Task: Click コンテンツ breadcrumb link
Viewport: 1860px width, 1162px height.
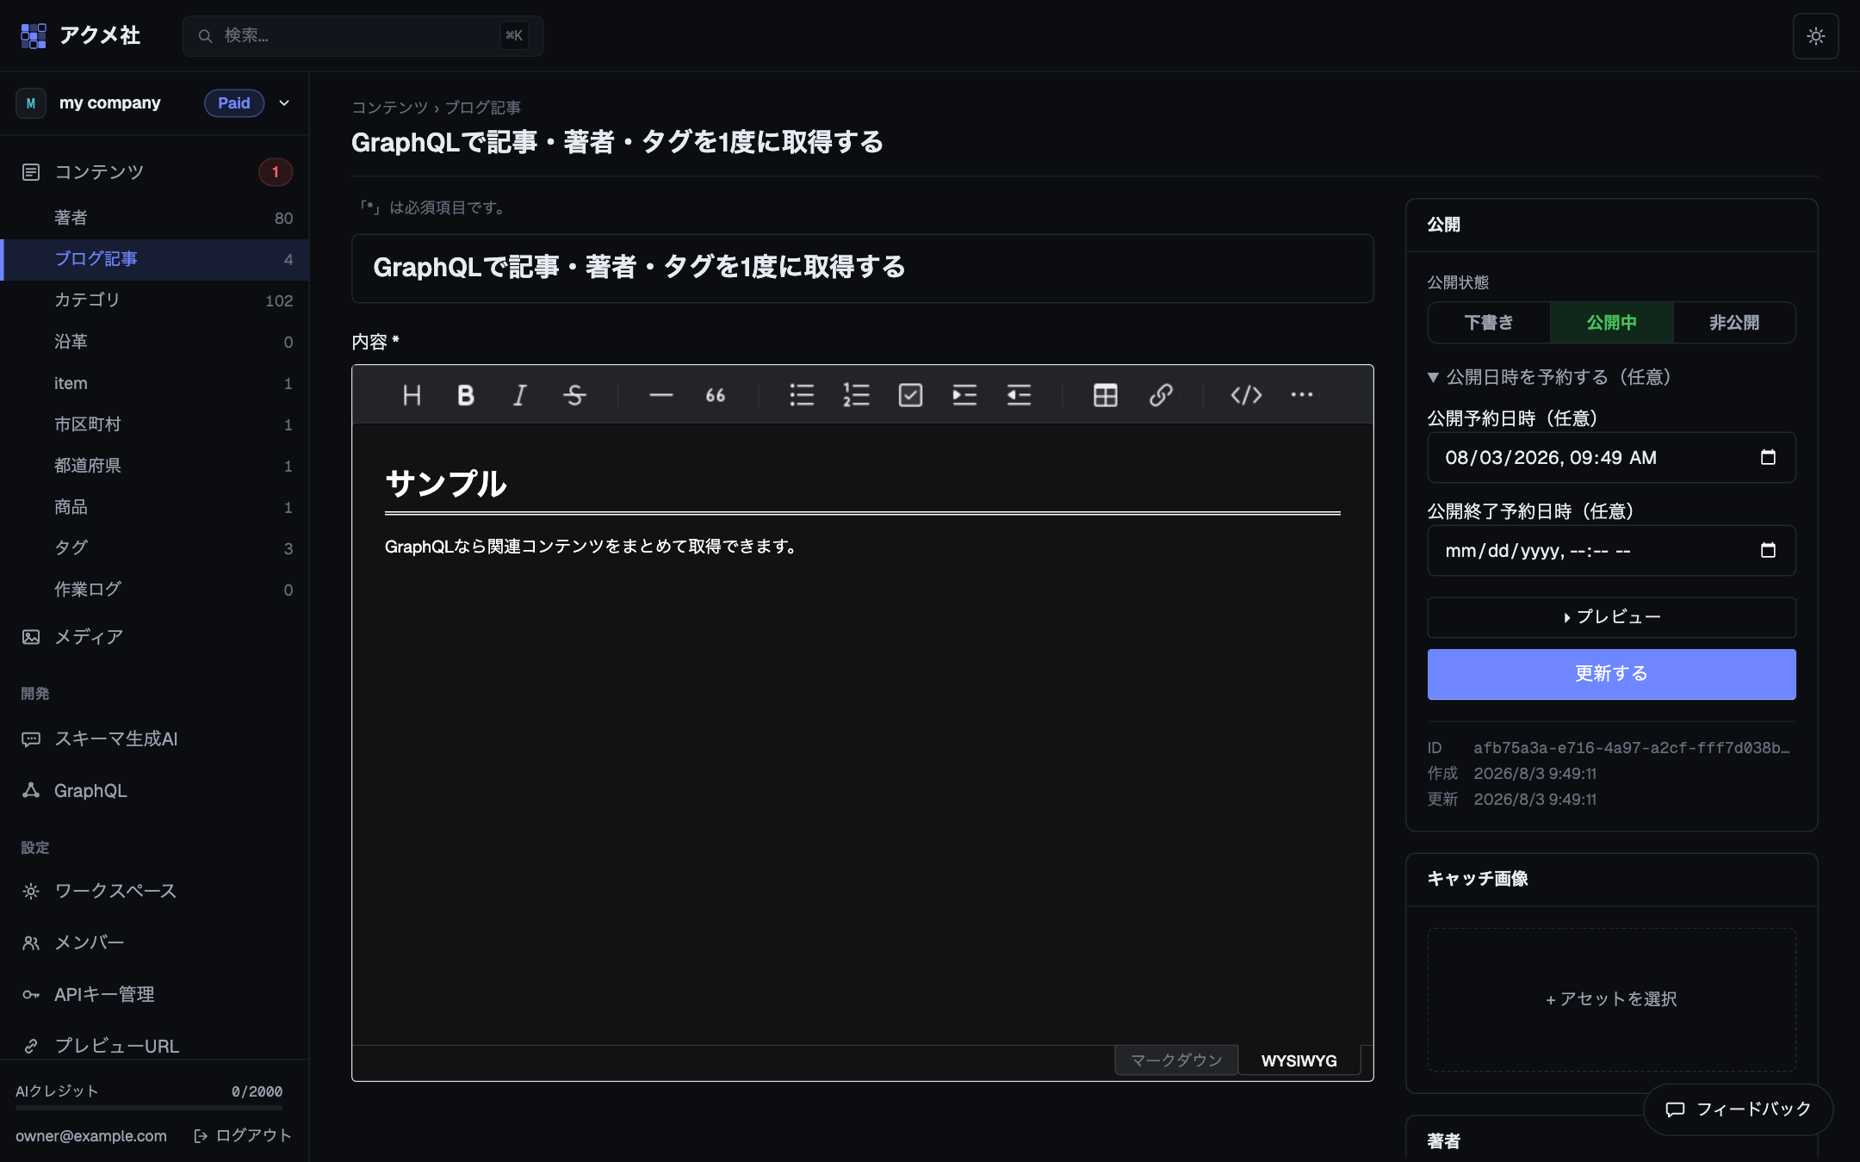Action: [389, 108]
